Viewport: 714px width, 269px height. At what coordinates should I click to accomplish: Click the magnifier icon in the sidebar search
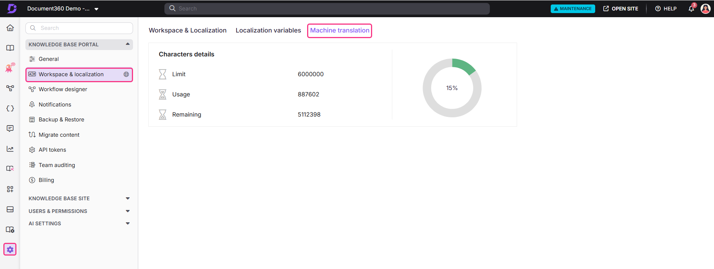click(33, 28)
